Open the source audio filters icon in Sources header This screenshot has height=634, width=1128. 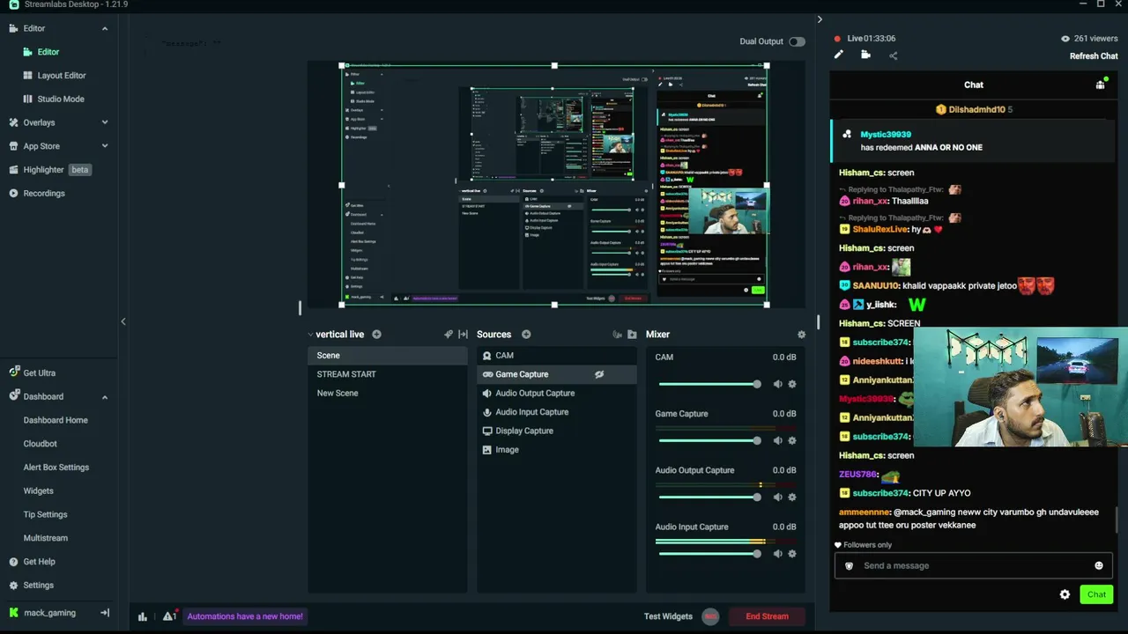tap(618, 335)
